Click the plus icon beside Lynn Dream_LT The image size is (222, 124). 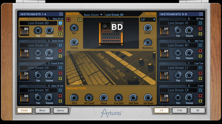(x=200, y=68)
